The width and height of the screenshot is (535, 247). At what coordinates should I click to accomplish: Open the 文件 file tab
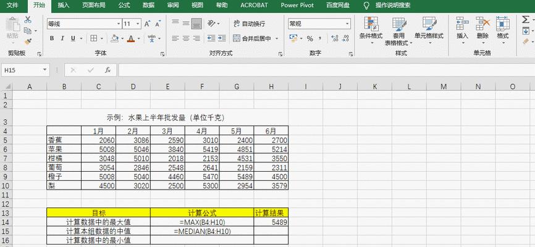click(x=12, y=5)
